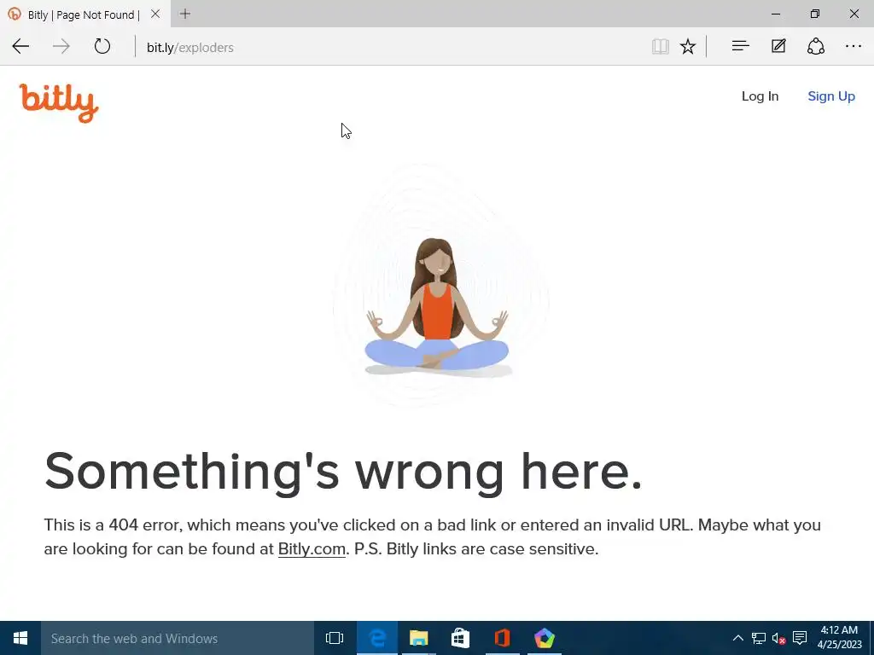The height and width of the screenshot is (655, 874).
Task: Open the Log In link
Action: click(760, 96)
